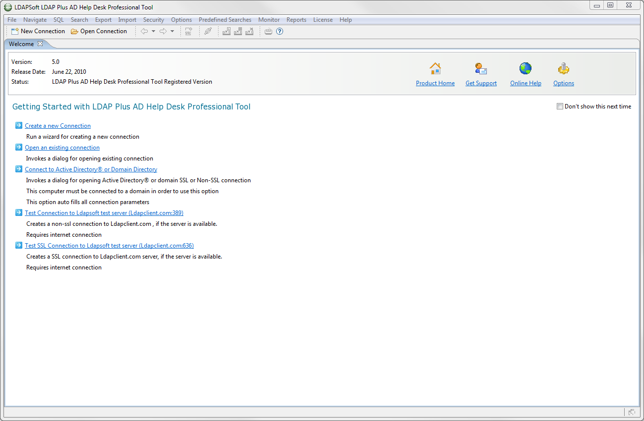
Task: Click the Open Connection folder icon
Action: point(74,31)
